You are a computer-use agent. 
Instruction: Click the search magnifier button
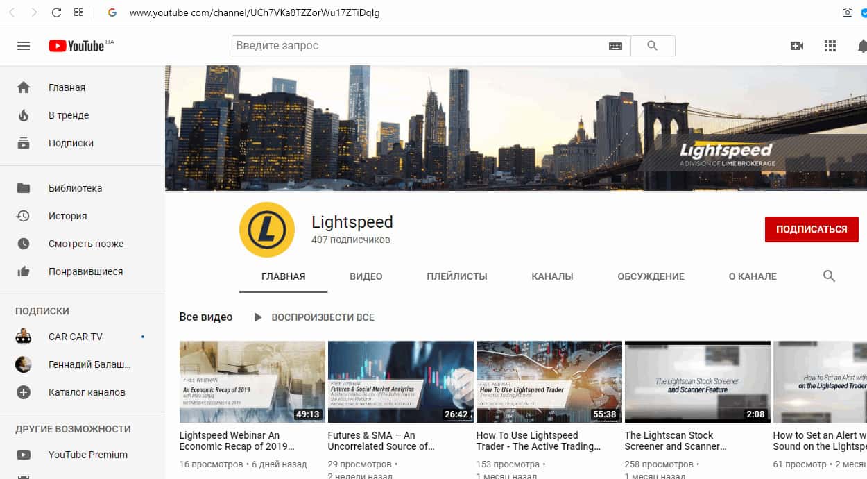652,46
